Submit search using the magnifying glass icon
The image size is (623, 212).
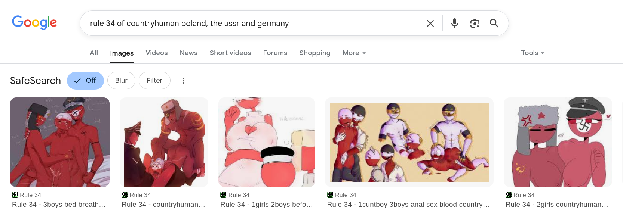click(494, 23)
